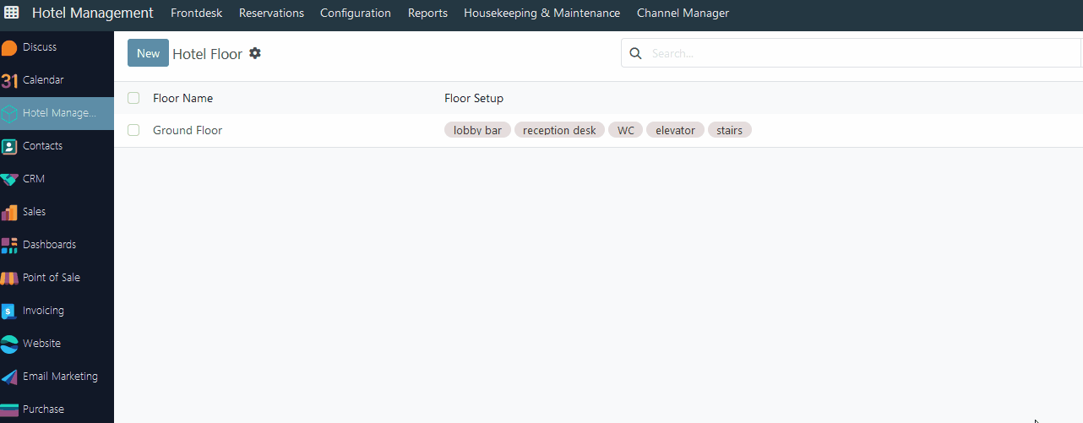1083x423 pixels.
Task: Open the Invoicing app icon
Action: point(9,311)
